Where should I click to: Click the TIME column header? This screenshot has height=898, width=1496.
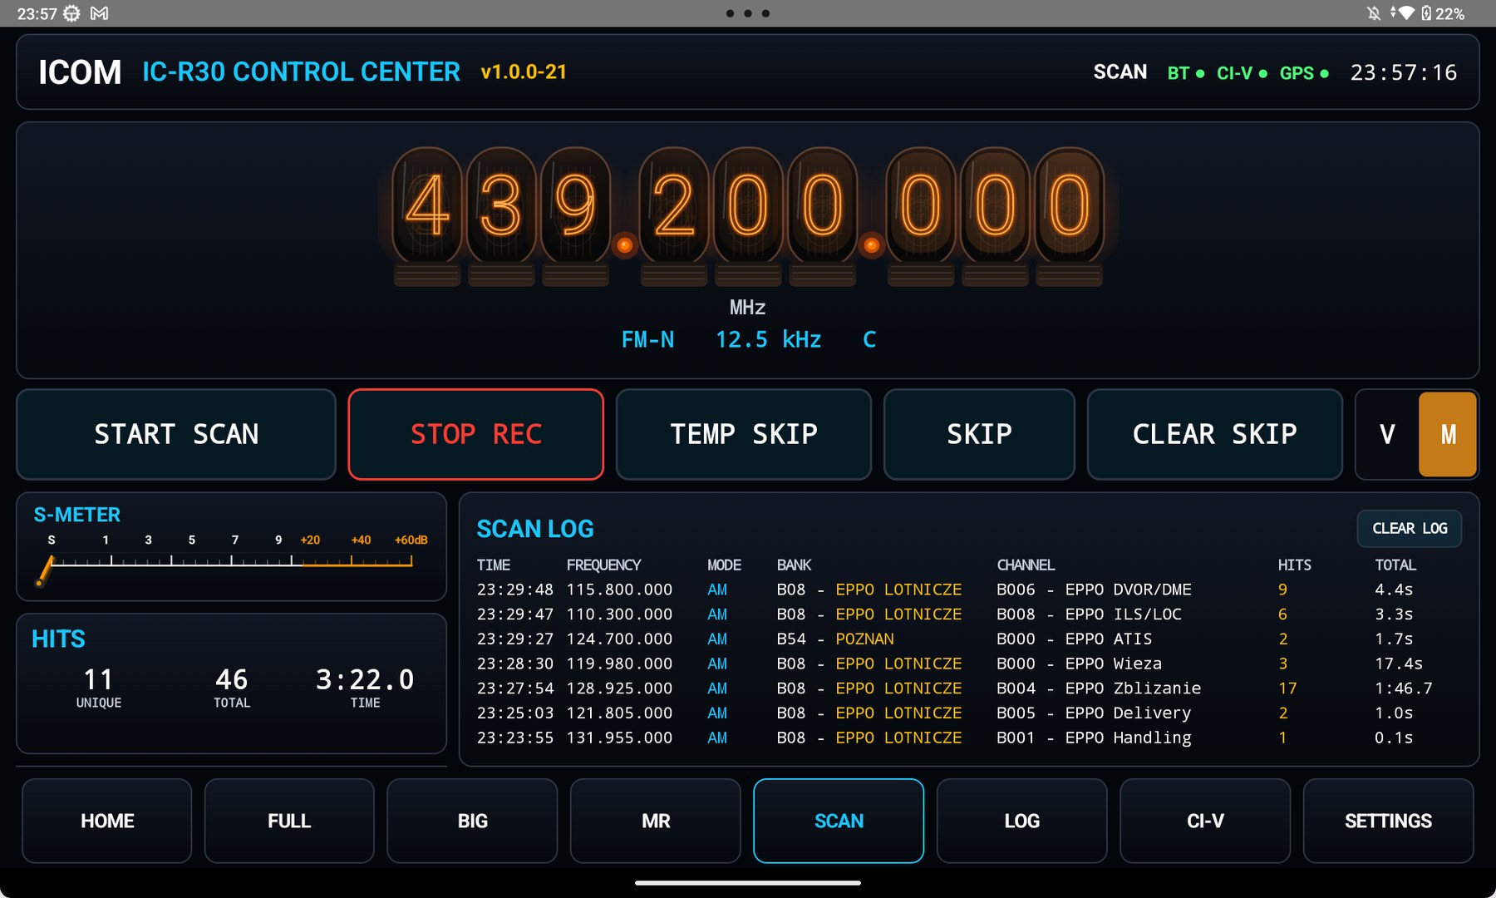point(493,565)
